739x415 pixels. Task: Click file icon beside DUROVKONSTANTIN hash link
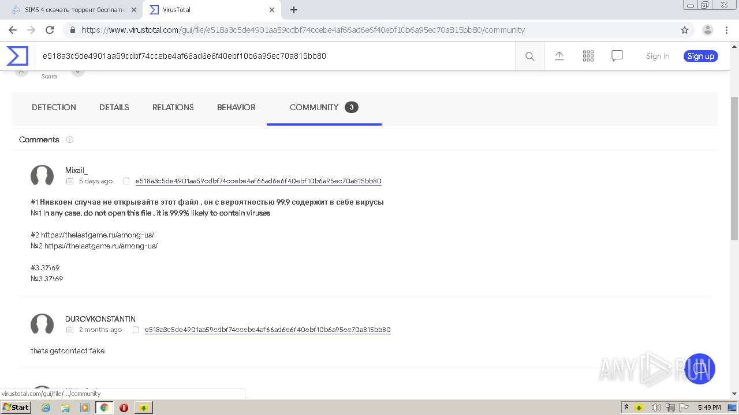pos(136,330)
